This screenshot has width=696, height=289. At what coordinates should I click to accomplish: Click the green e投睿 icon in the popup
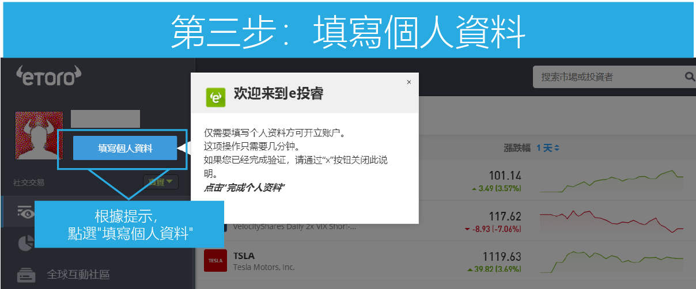pyautogui.click(x=216, y=96)
